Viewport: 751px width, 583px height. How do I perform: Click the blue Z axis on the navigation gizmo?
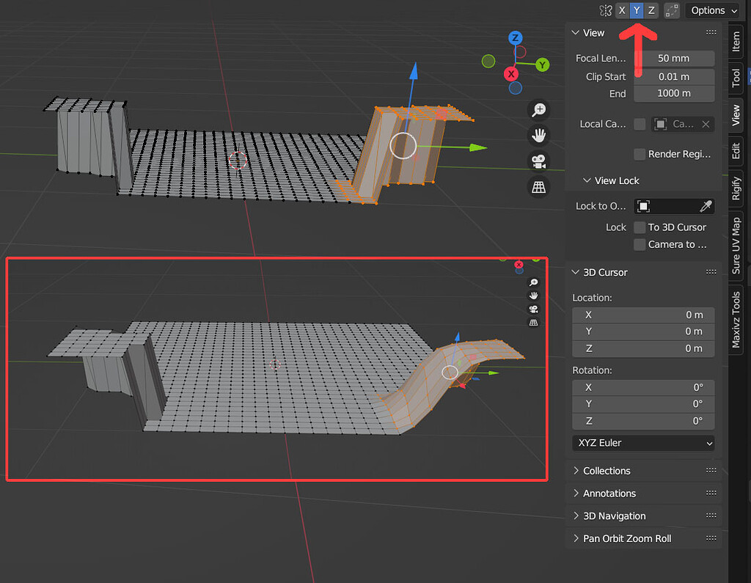pos(514,38)
